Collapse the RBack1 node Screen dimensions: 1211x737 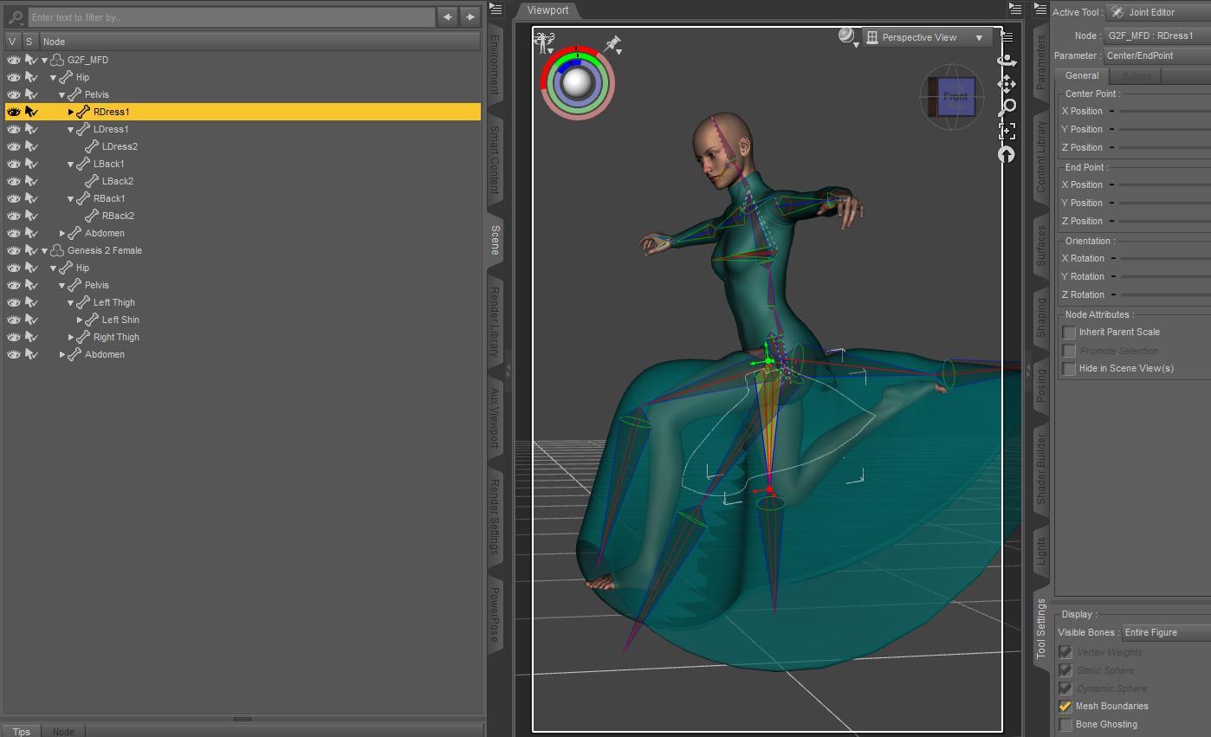click(71, 198)
